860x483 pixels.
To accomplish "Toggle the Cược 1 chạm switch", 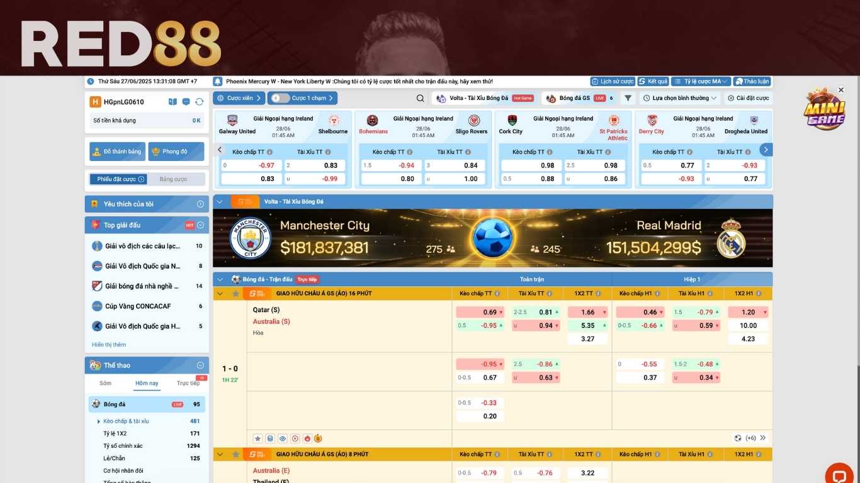I will point(280,98).
